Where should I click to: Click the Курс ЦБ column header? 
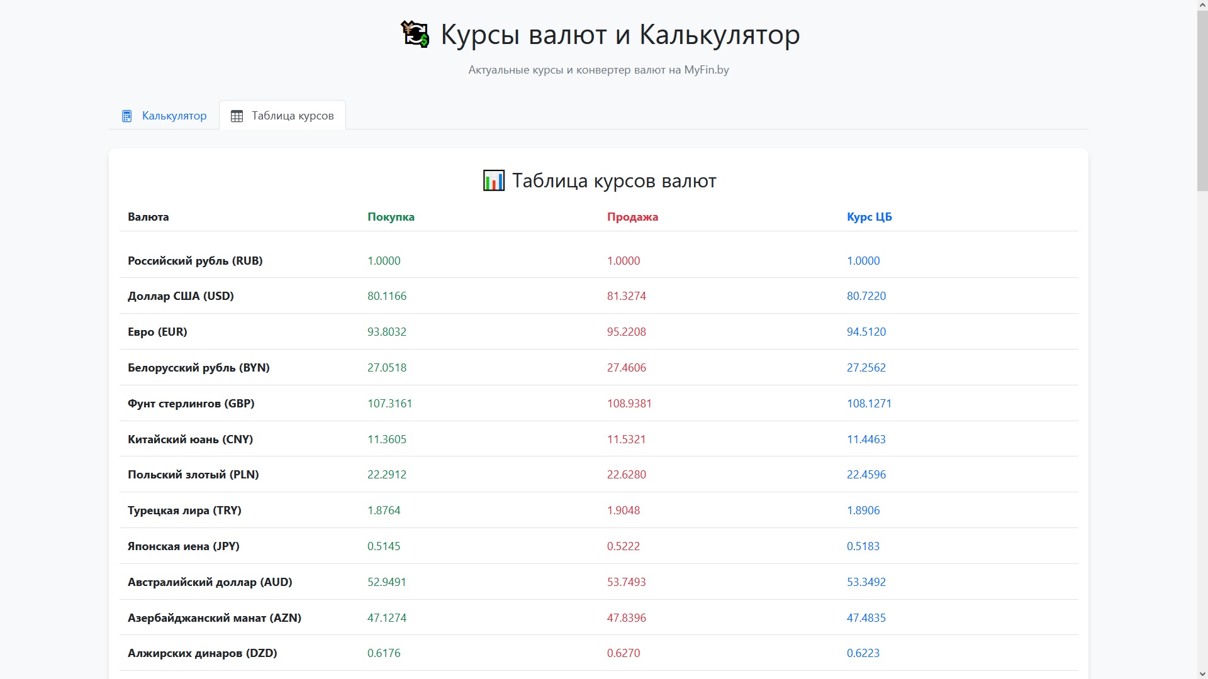click(x=869, y=217)
